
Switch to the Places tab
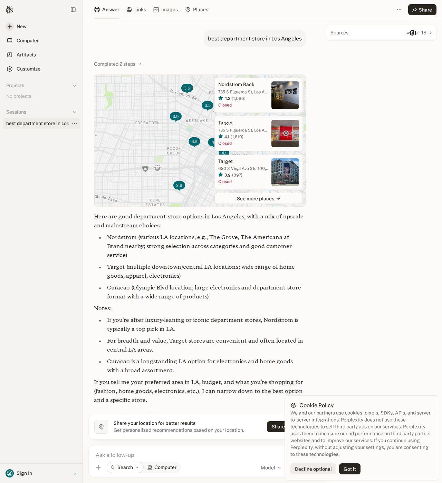(197, 10)
